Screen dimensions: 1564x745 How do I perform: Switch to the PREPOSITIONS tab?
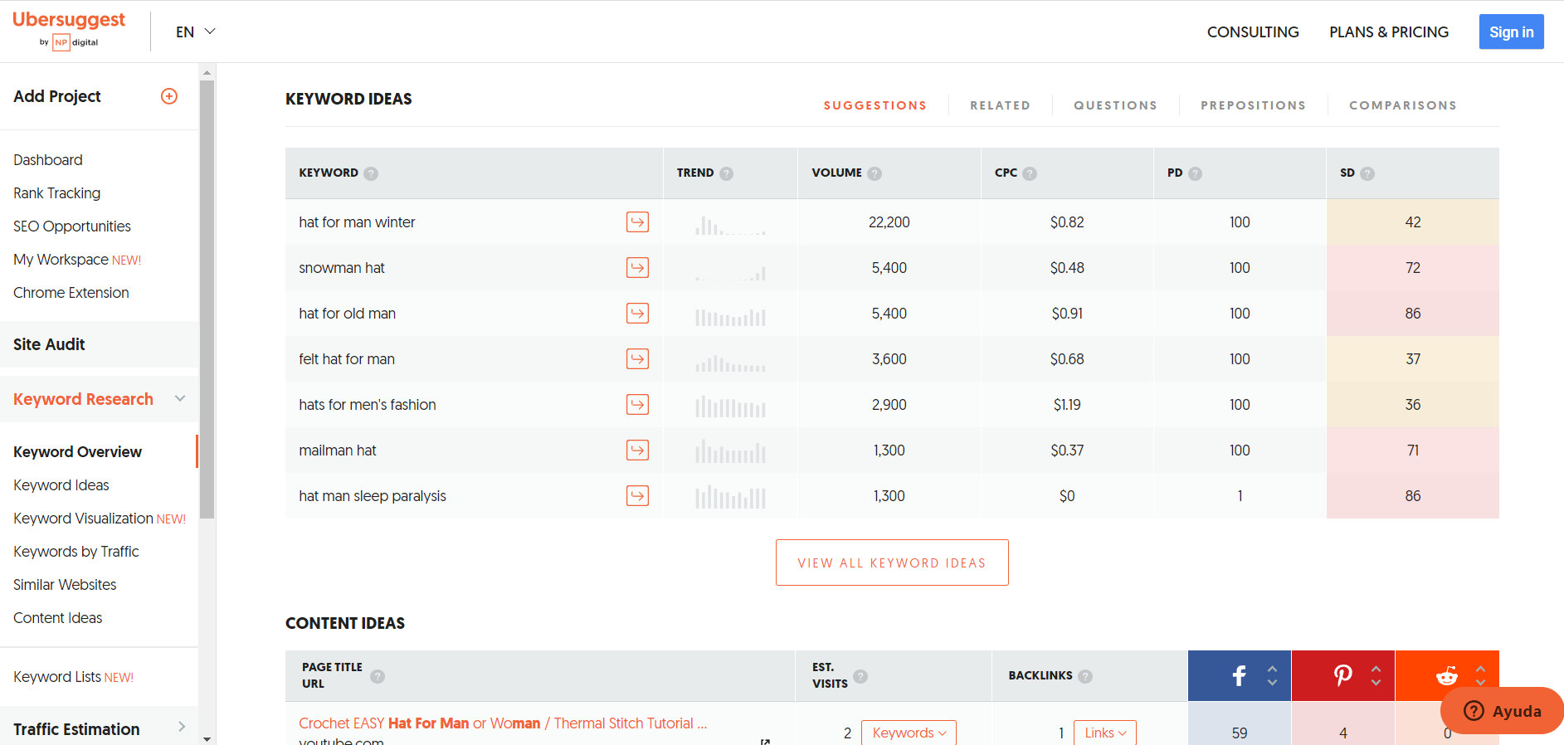coord(1253,105)
